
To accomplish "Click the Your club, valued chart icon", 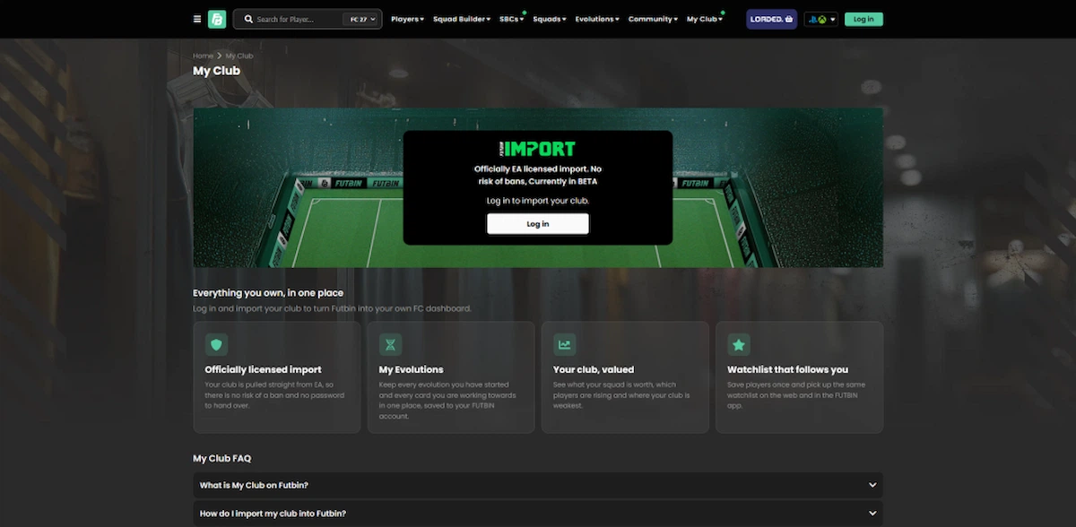I will (565, 344).
